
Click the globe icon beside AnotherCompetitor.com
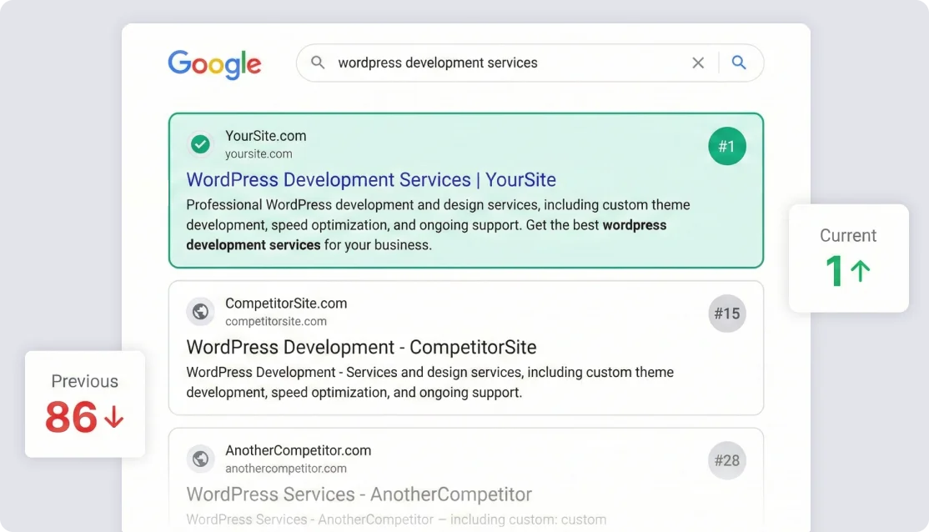pos(200,459)
